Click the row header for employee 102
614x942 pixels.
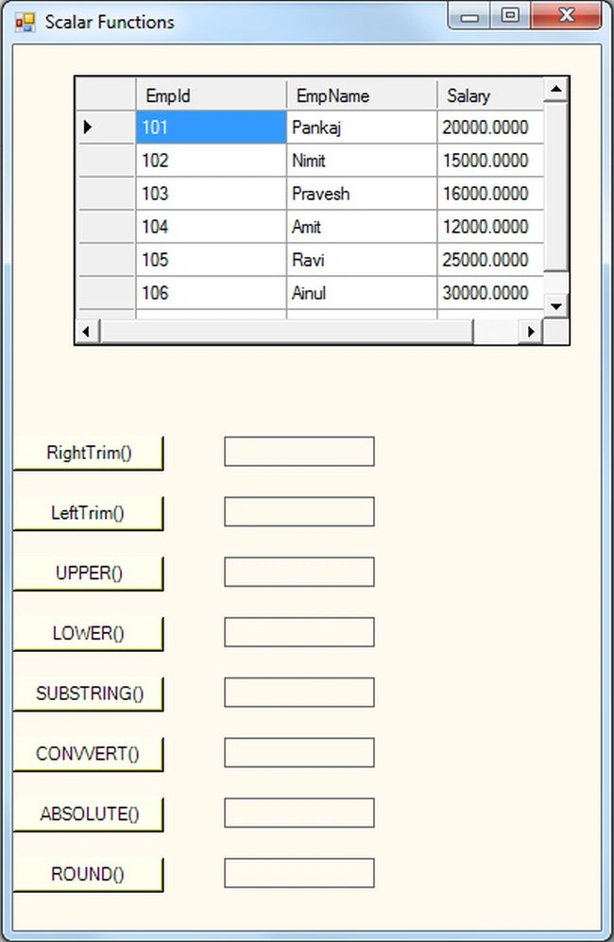point(106,161)
